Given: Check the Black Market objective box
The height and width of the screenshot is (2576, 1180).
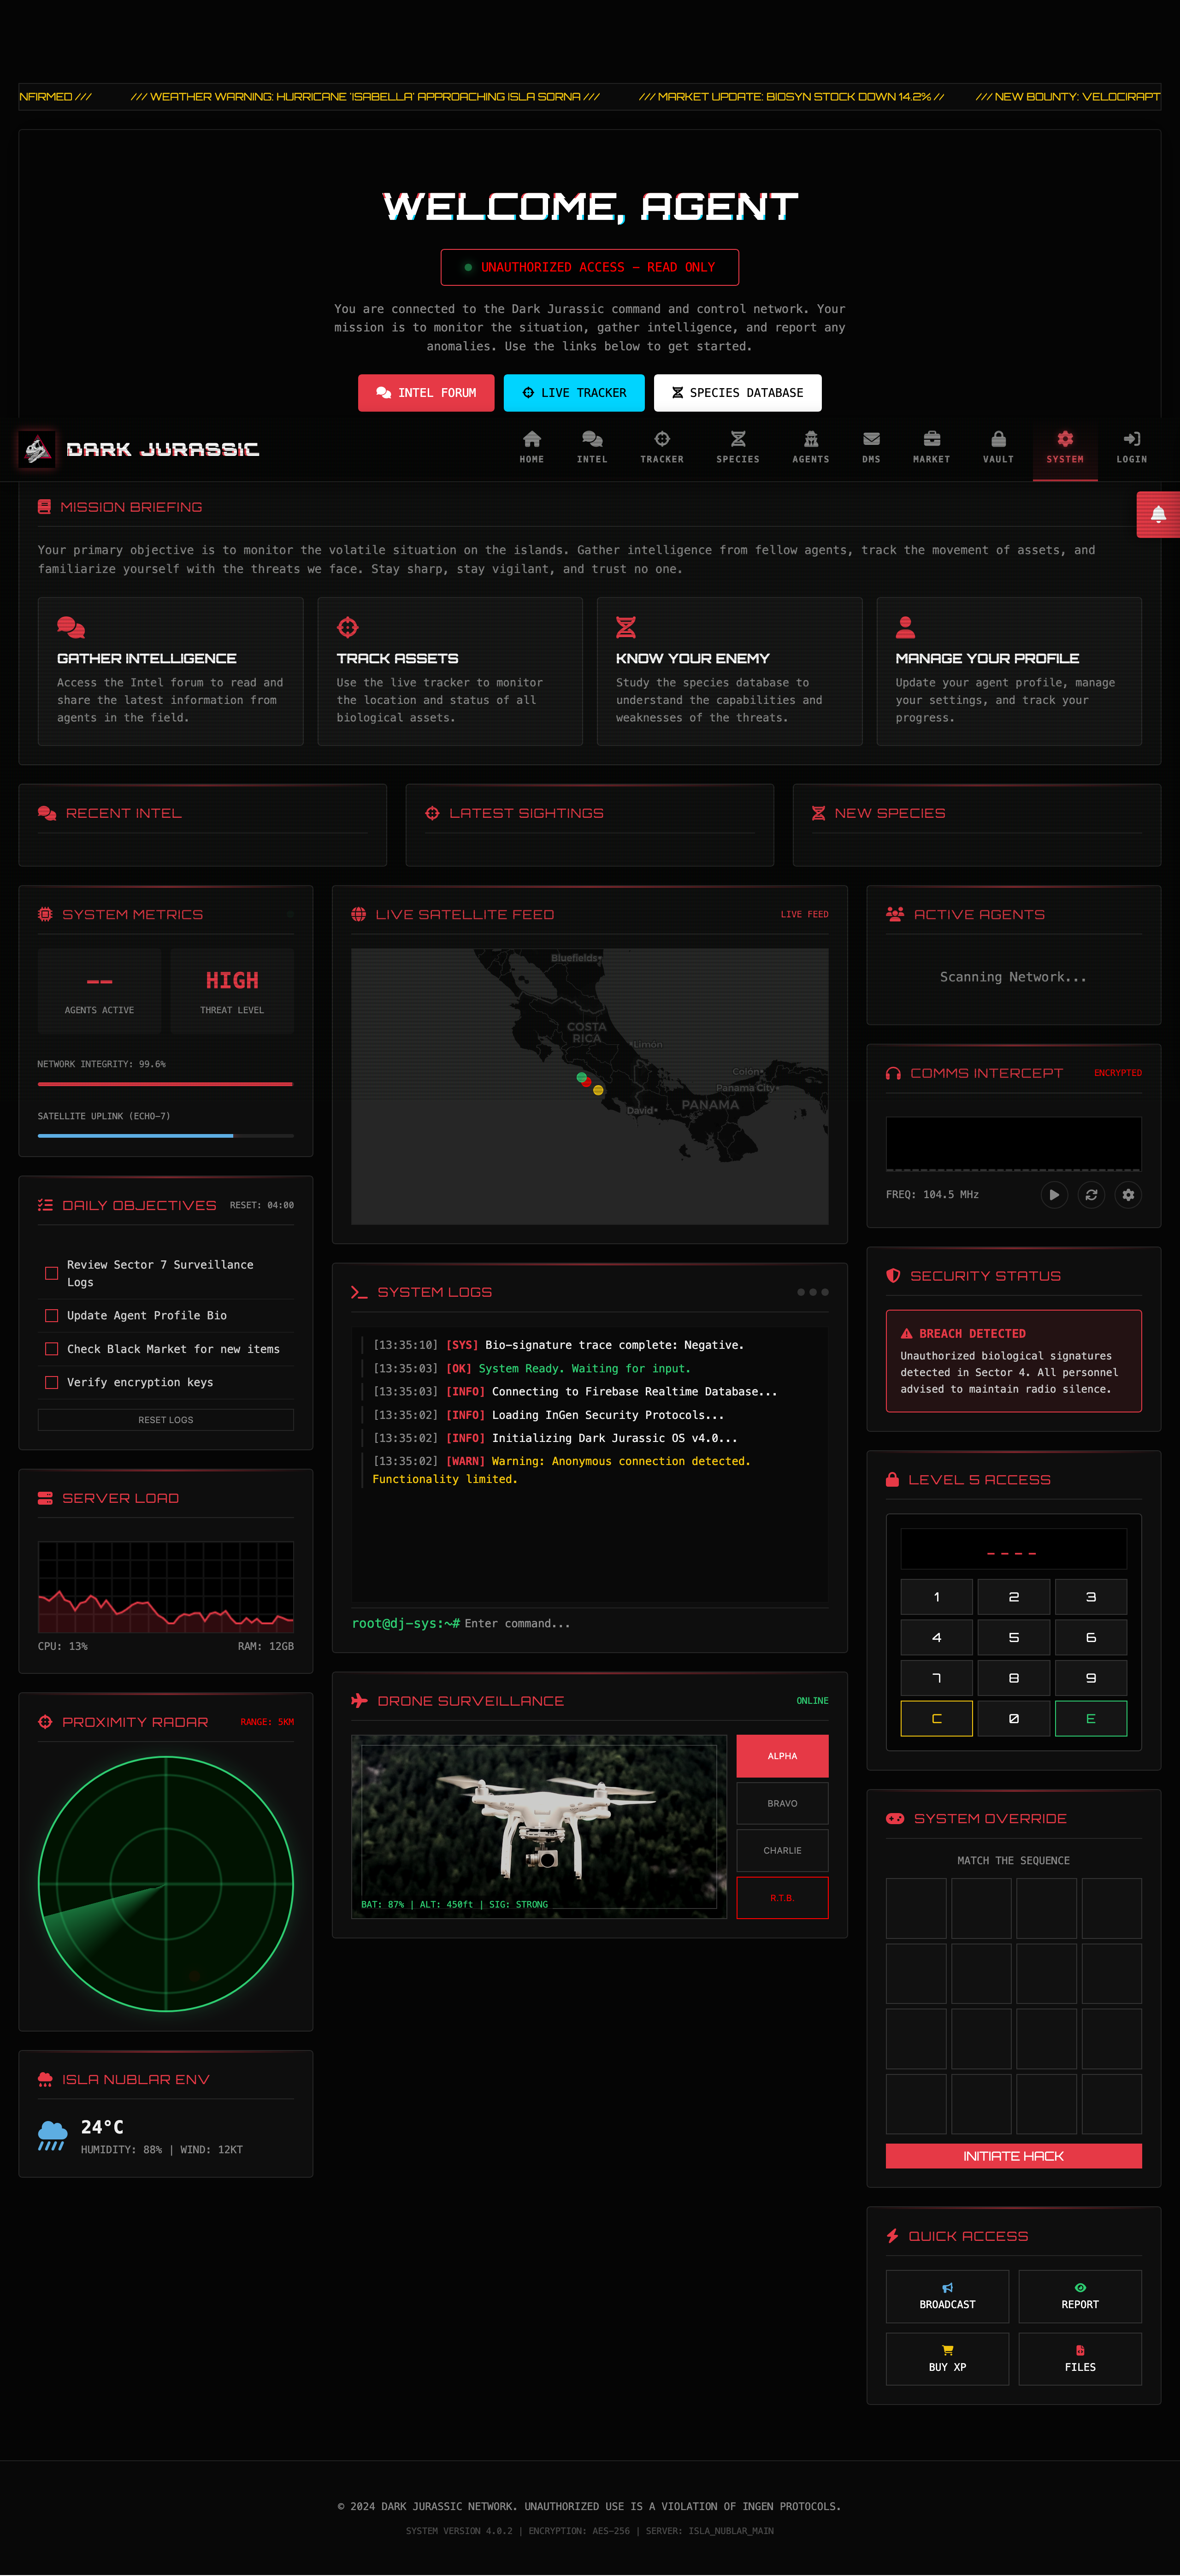Looking at the screenshot, I should pos(51,1349).
